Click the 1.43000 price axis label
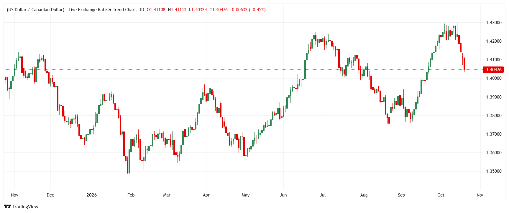Screen dimensions: 509x213 [494, 23]
